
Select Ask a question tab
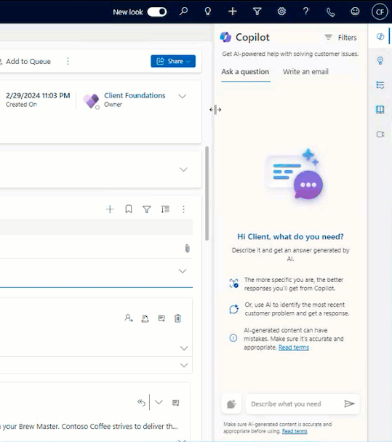pyautogui.click(x=245, y=71)
